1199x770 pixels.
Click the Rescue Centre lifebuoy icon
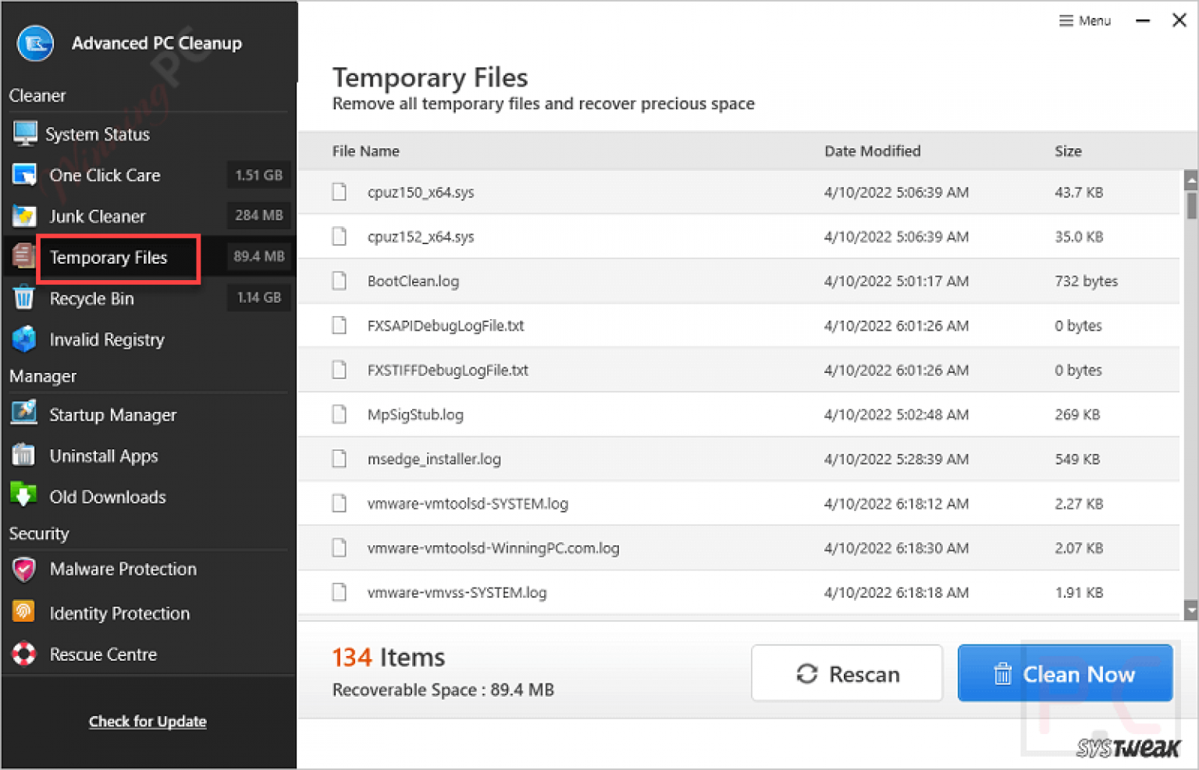tap(24, 654)
